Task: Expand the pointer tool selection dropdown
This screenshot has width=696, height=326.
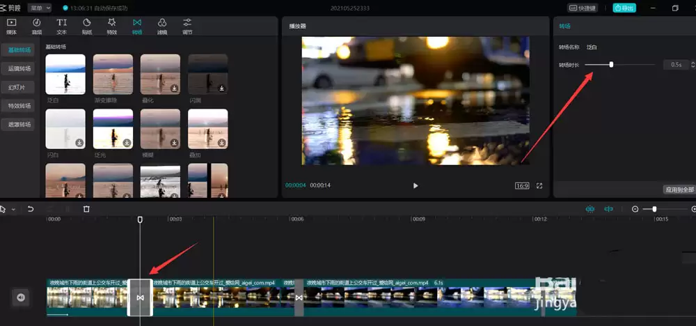Action: [12, 209]
